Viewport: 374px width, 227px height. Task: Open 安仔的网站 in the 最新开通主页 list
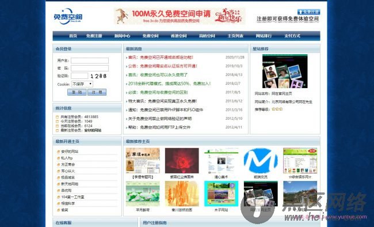[x=70, y=152]
